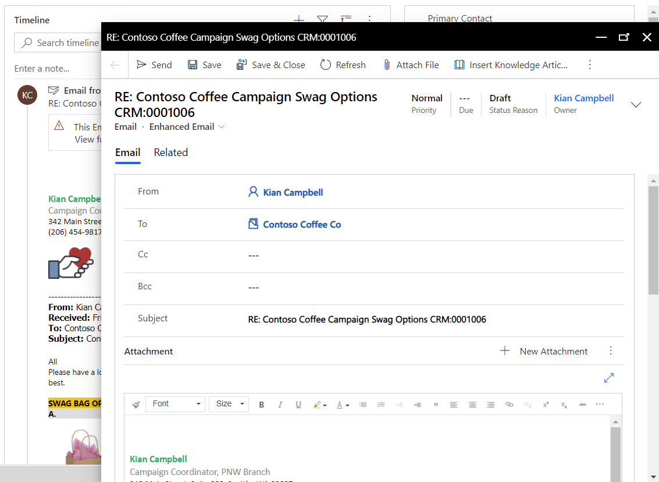Select the Email tab
659x482 pixels.
tap(127, 153)
